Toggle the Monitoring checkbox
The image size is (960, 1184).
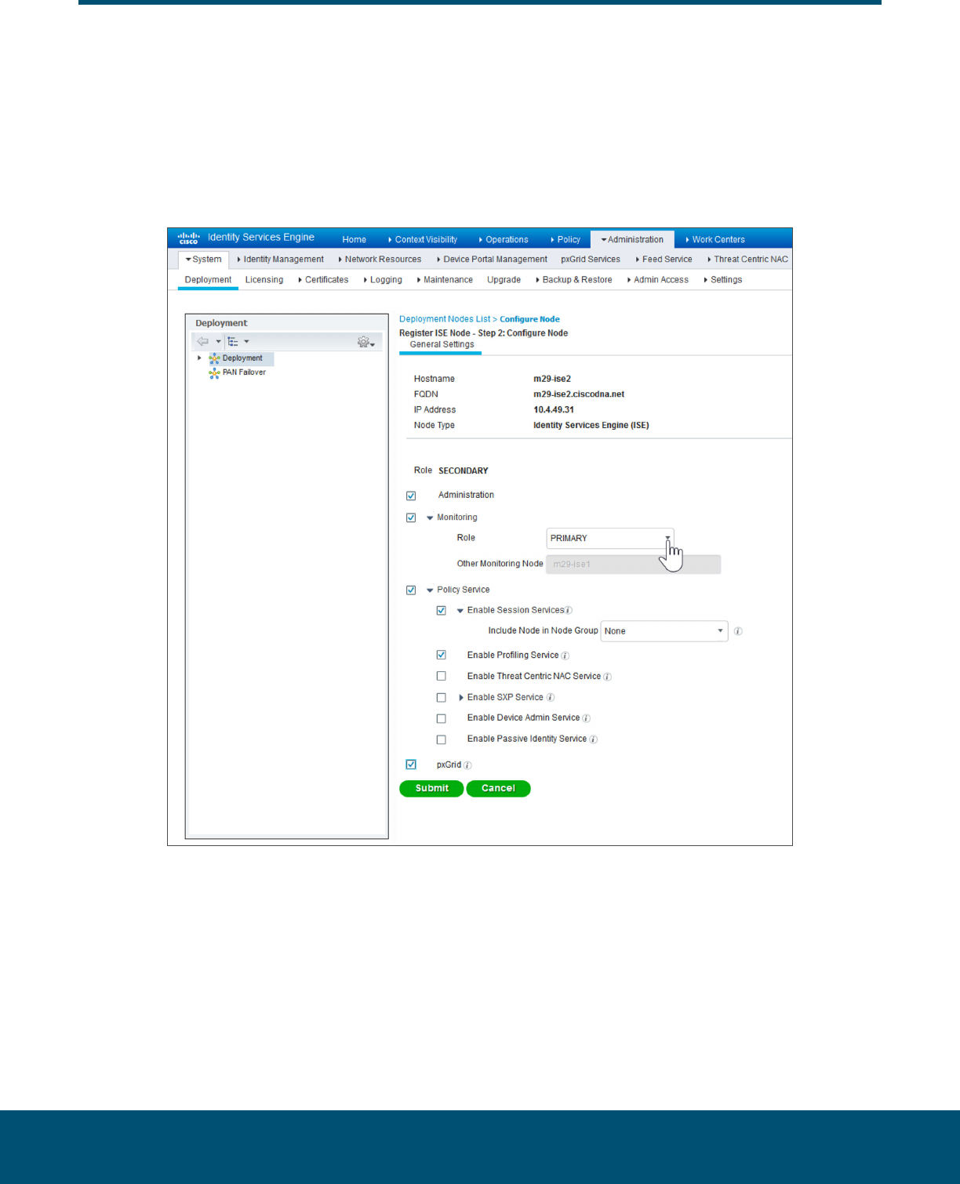click(x=411, y=518)
